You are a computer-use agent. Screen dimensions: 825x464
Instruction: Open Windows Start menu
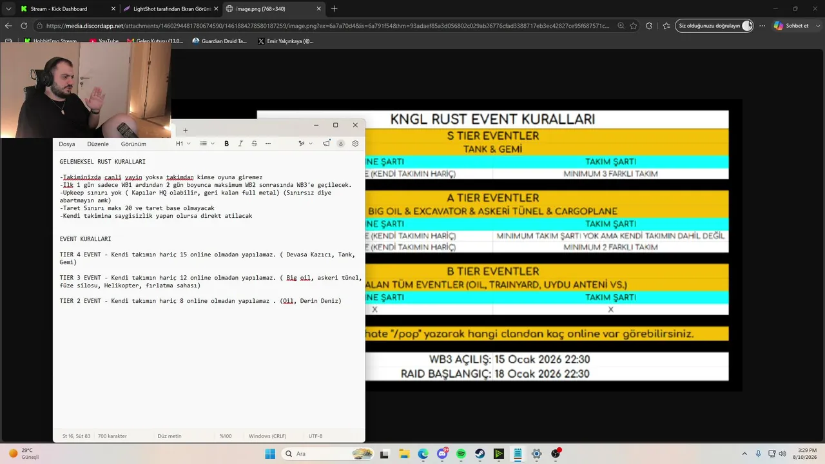pos(269,454)
